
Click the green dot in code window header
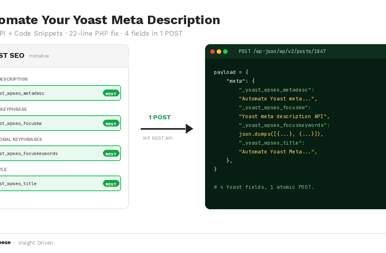pos(225,51)
